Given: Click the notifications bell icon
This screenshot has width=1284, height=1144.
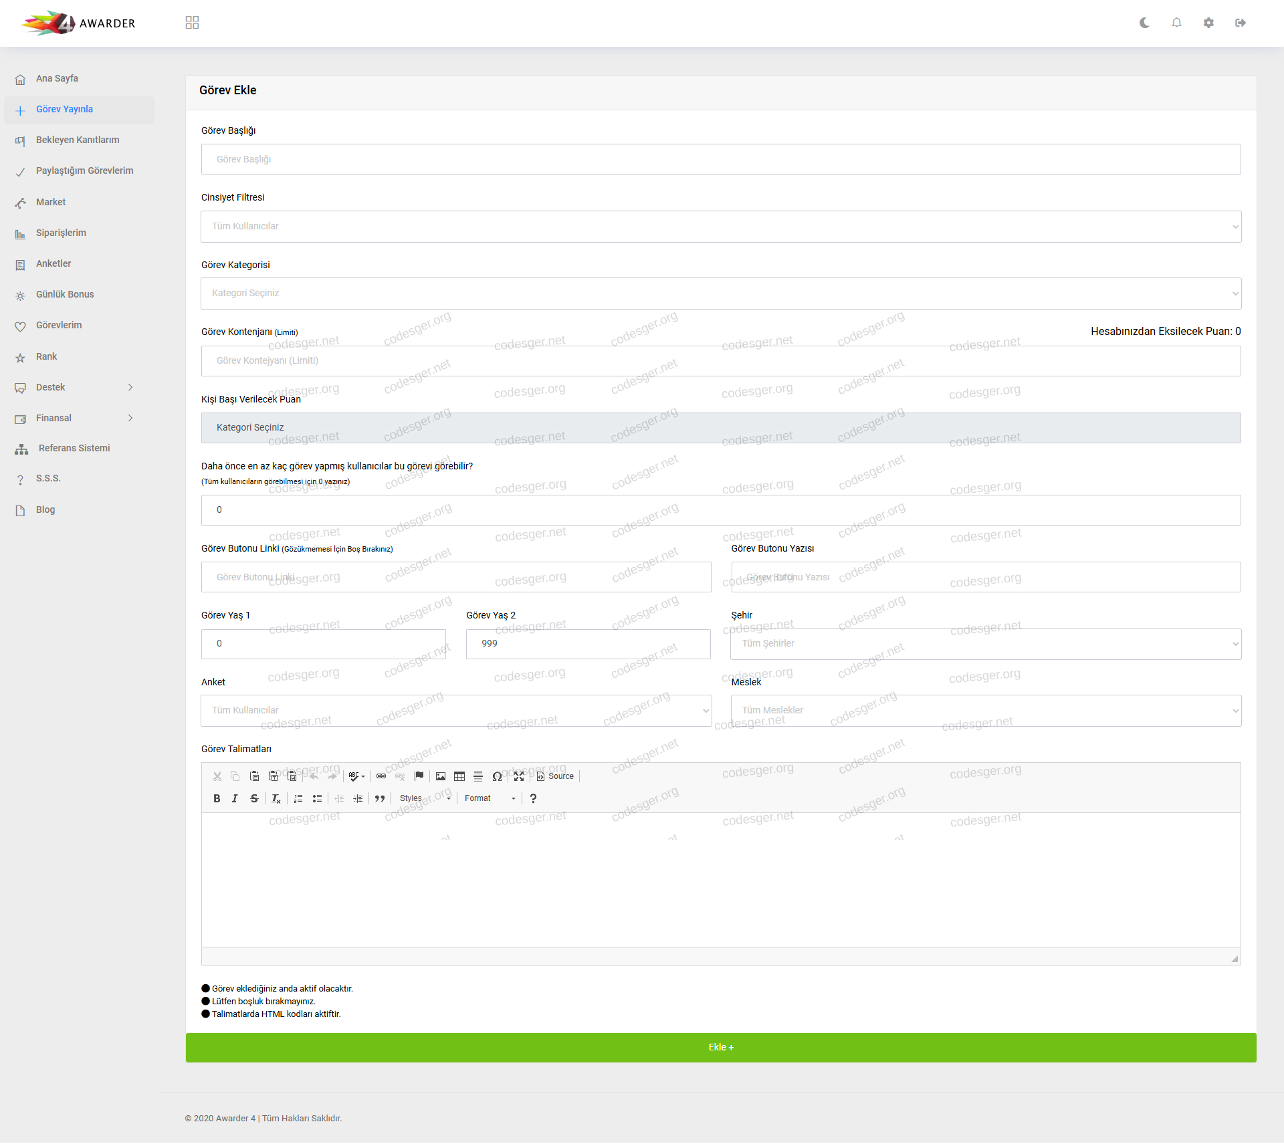Looking at the screenshot, I should (x=1176, y=23).
